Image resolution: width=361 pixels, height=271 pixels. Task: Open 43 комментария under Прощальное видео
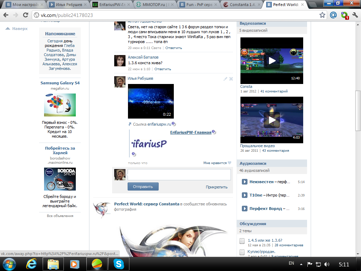pos(276,150)
